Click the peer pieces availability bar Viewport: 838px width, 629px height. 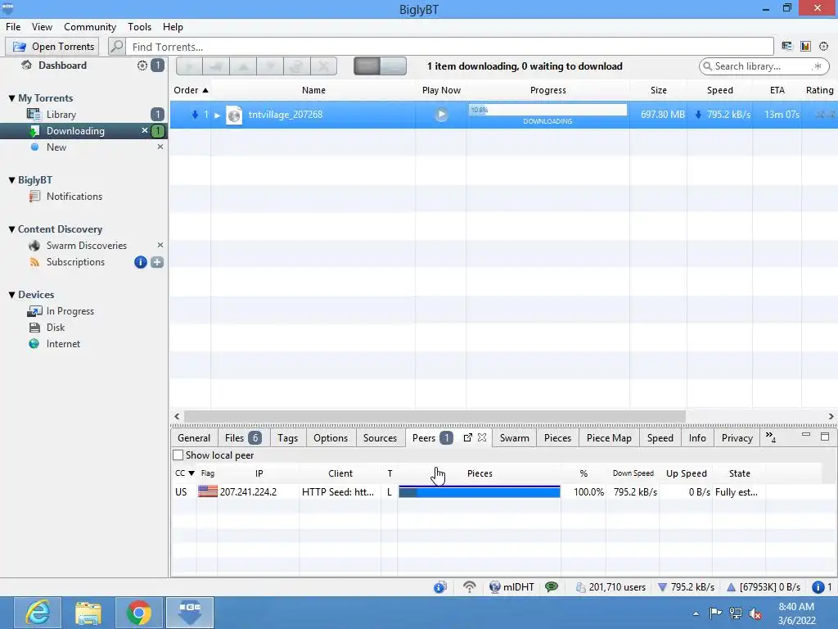click(x=480, y=491)
